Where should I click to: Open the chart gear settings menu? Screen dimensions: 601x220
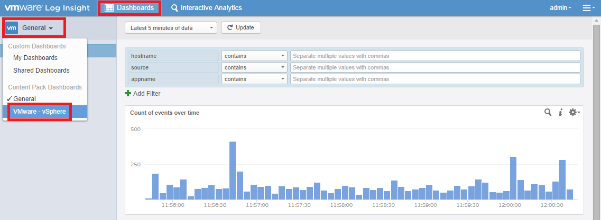click(574, 112)
